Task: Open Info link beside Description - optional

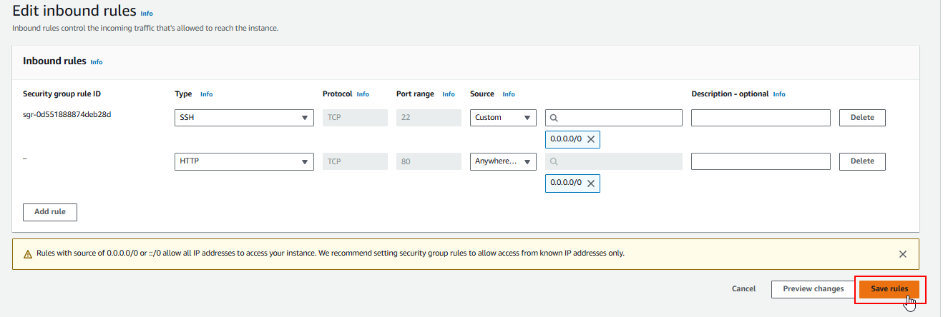Action: click(779, 94)
